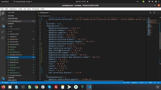Open the Terminal from the dock
Viewport: 161px width, 90px height.
tap(23, 87)
